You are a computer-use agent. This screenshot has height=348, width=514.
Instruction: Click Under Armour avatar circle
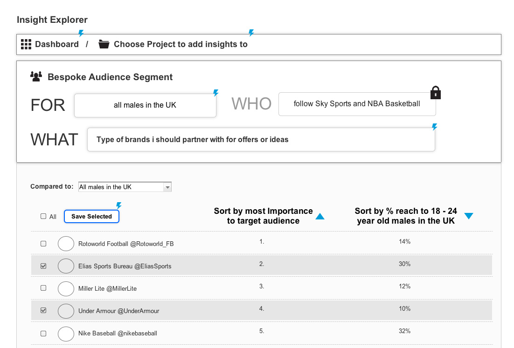(66, 311)
